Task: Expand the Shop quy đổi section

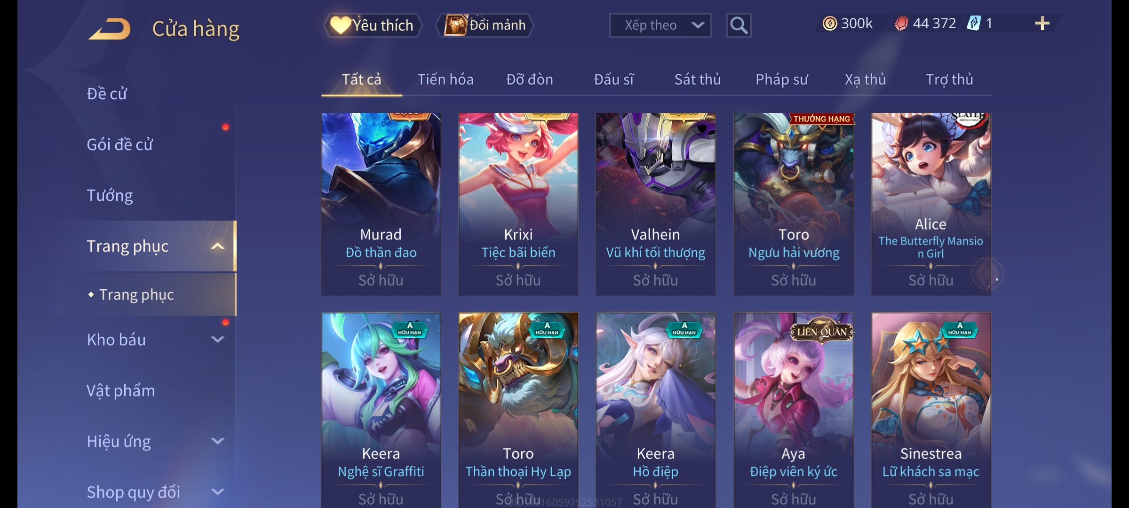Action: pyautogui.click(x=218, y=492)
